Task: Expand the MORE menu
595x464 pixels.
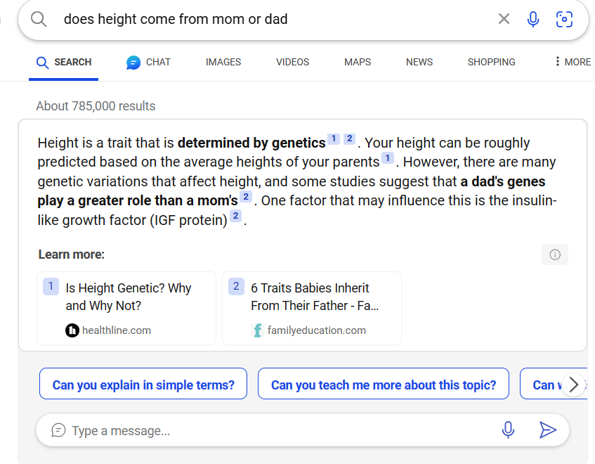Action: click(x=573, y=62)
